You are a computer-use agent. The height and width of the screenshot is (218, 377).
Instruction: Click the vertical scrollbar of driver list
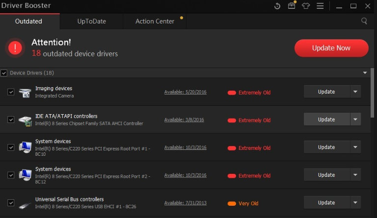[372, 93]
